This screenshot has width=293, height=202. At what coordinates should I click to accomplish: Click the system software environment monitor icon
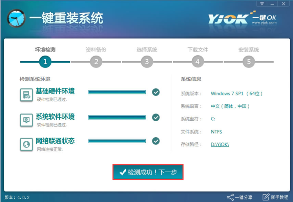(x=26, y=120)
